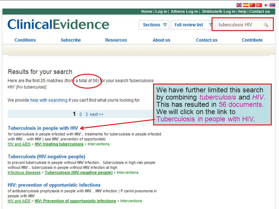The width and height of the screenshot is (279, 209).
Task: Click the next >> pagination link
Action: 96,114
